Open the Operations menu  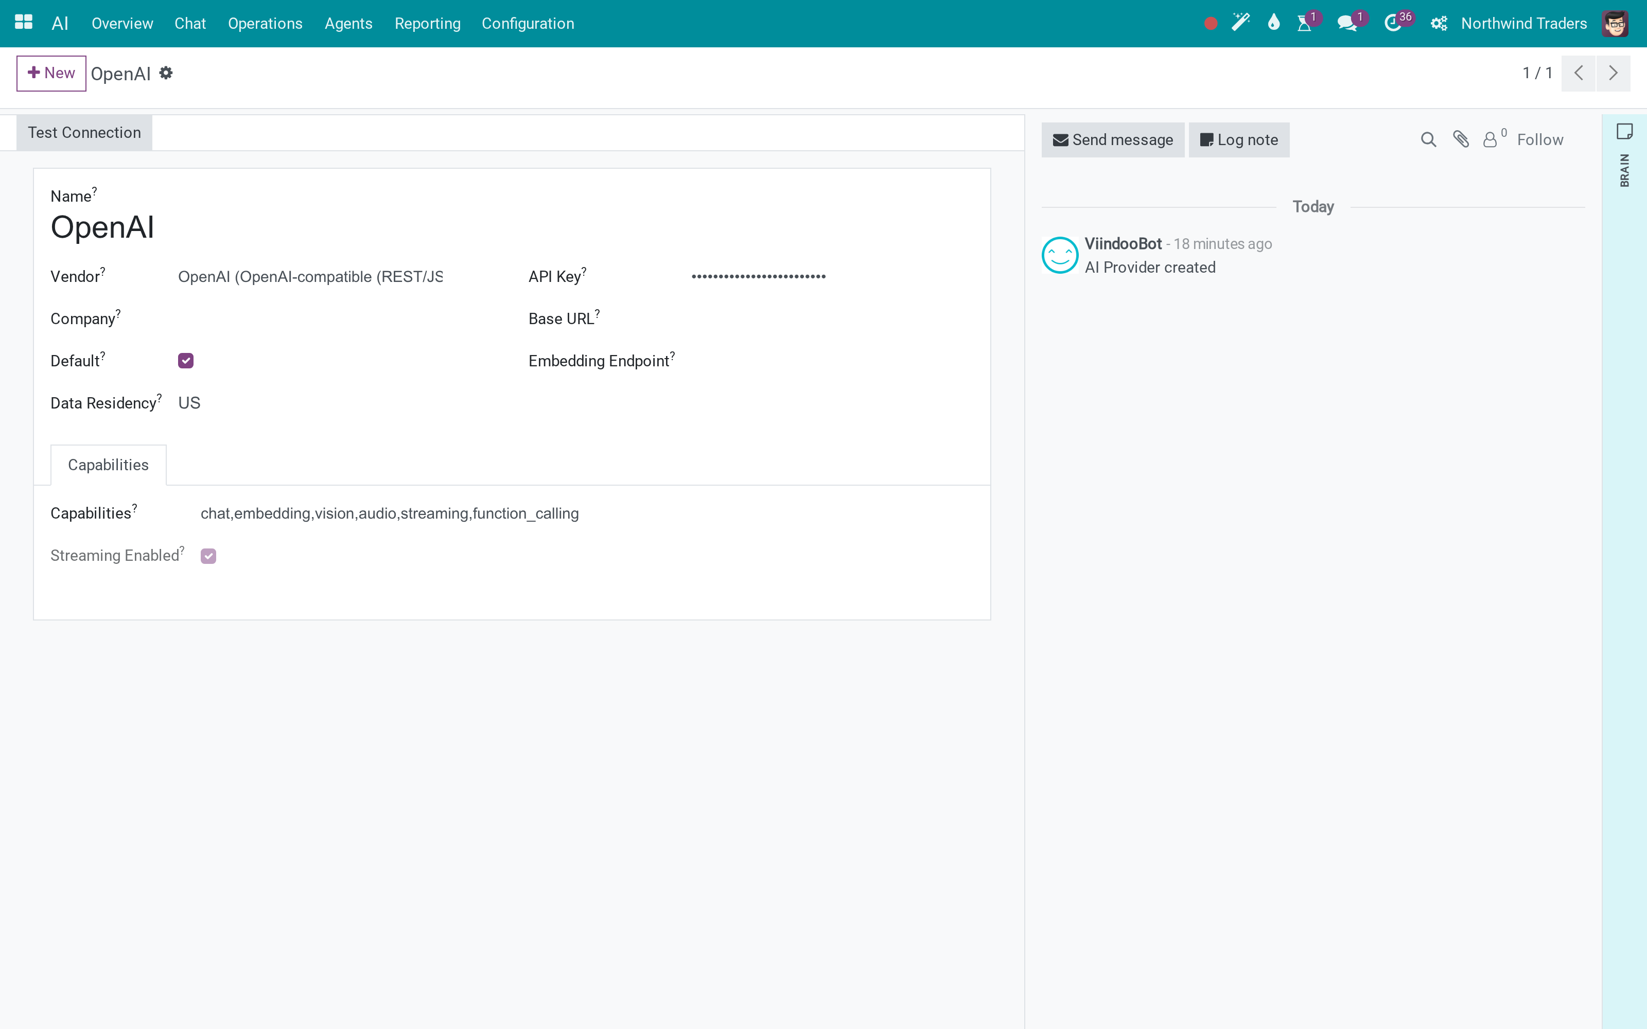click(x=265, y=24)
